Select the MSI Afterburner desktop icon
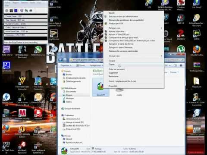Screen dimensions: 207x155 tap(38, 51)
